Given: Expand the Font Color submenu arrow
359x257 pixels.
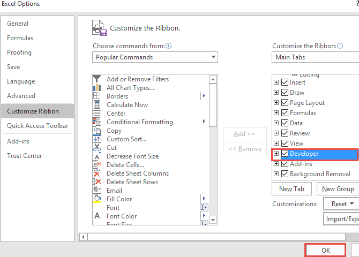Looking at the screenshot, I should pos(204,215).
